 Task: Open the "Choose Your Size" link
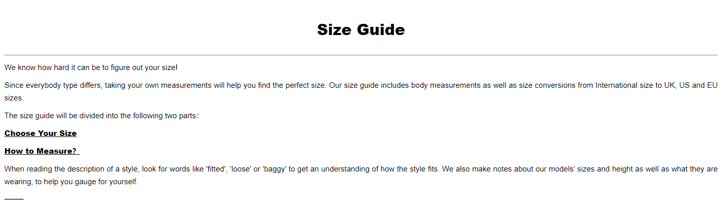click(x=40, y=133)
